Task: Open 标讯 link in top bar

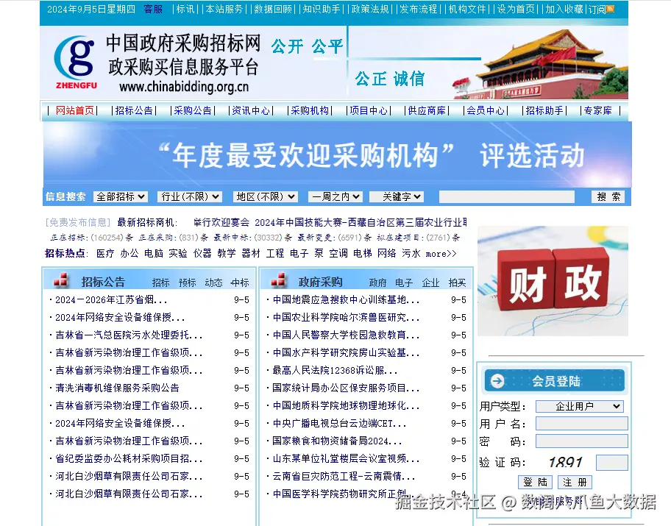Action: point(185,9)
